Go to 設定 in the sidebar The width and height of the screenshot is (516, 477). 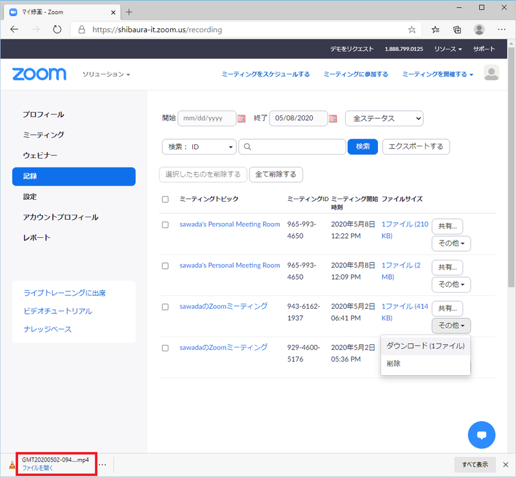click(x=30, y=197)
